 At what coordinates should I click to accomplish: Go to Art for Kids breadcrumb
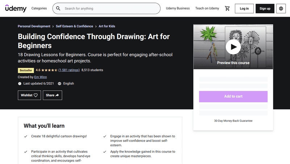(x=107, y=26)
